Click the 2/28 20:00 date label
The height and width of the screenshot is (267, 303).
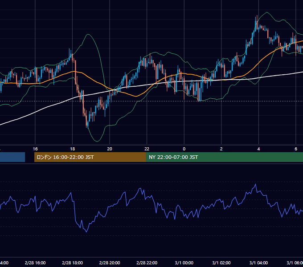110,263
